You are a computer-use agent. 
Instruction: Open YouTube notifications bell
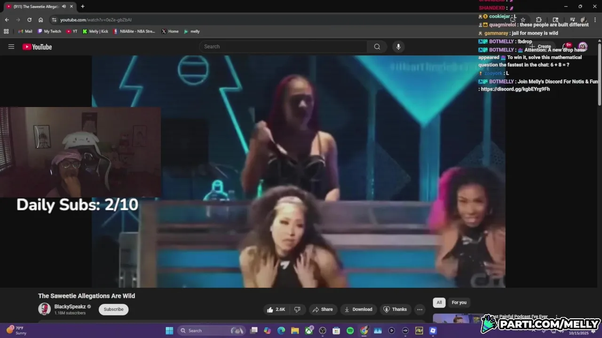coord(567,46)
